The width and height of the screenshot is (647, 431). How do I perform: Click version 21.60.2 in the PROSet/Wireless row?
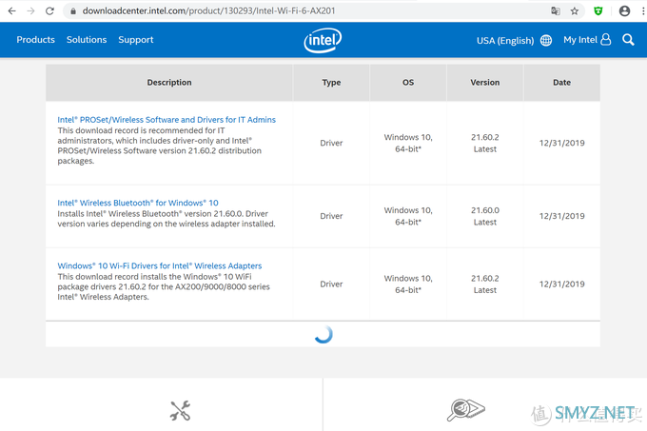(x=485, y=143)
